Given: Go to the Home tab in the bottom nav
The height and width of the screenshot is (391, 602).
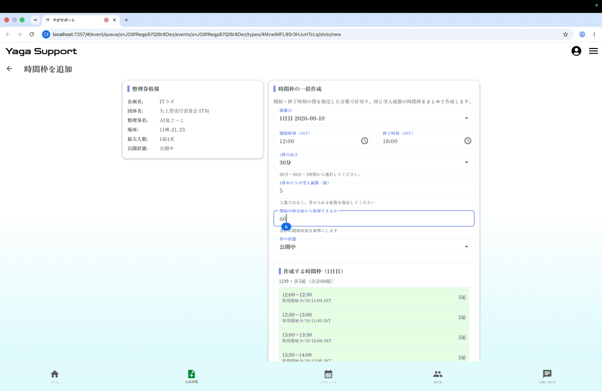Looking at the screenshot, I should [x=55, y=376].
